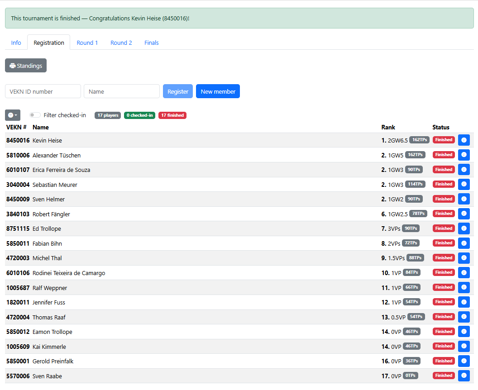Go to the Info tab
Viewport: 478px width, 390px height.
click(16, 43)
